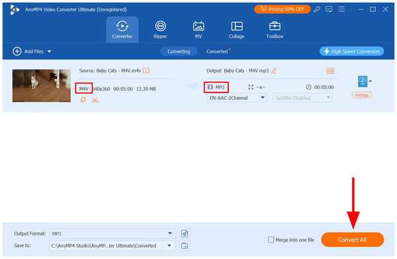Open the Converter tab
The image size is (397, 259).
click(x=122, y=30)
